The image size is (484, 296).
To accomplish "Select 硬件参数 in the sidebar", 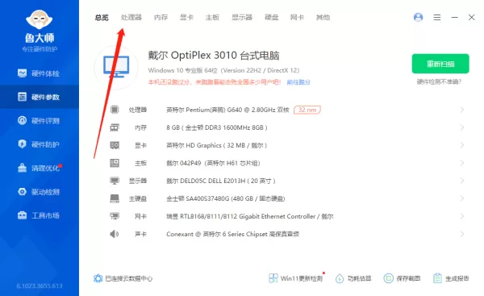I will tap(39, 97).
